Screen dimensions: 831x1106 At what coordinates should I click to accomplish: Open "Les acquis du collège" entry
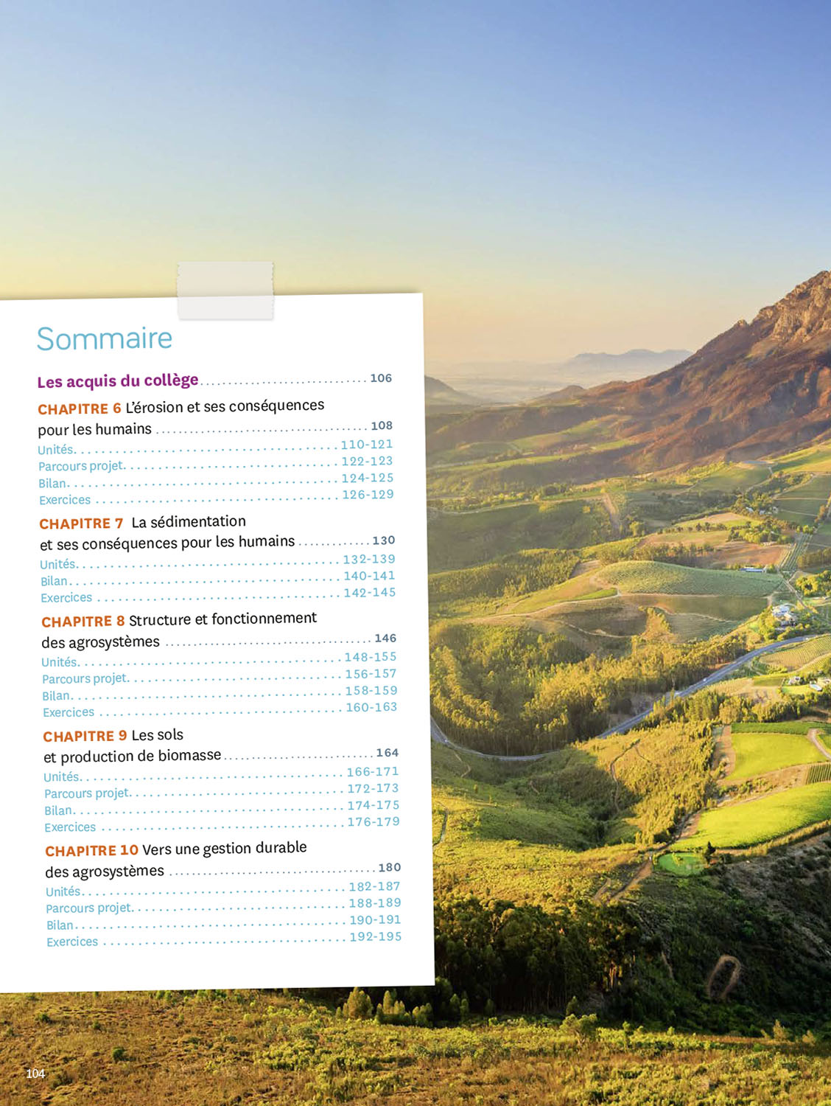tap(118, 380)
